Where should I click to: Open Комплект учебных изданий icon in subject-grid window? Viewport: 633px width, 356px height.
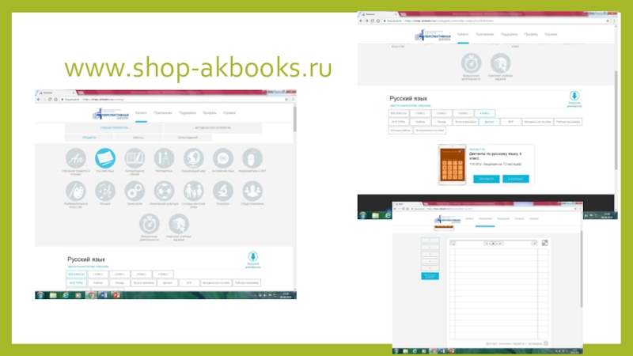click(x=179, y=224)
